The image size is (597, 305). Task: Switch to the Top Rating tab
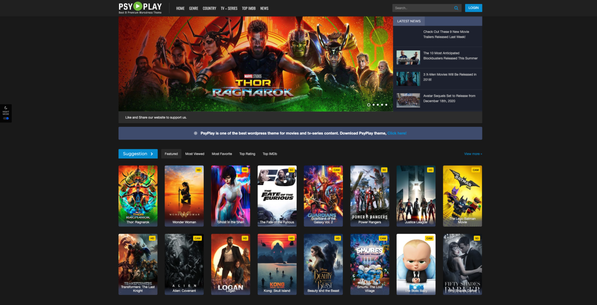247,154
